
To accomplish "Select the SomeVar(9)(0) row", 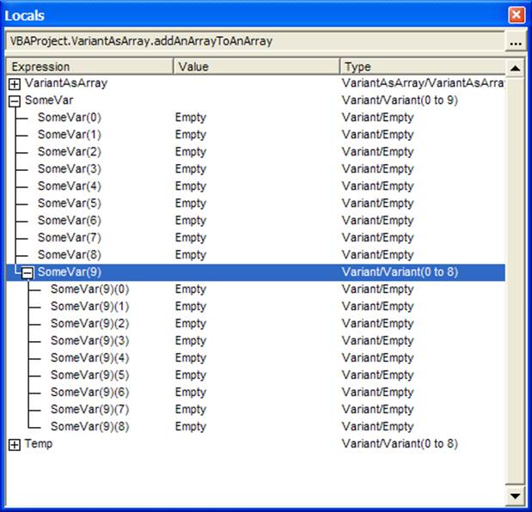I will [89, 290].
